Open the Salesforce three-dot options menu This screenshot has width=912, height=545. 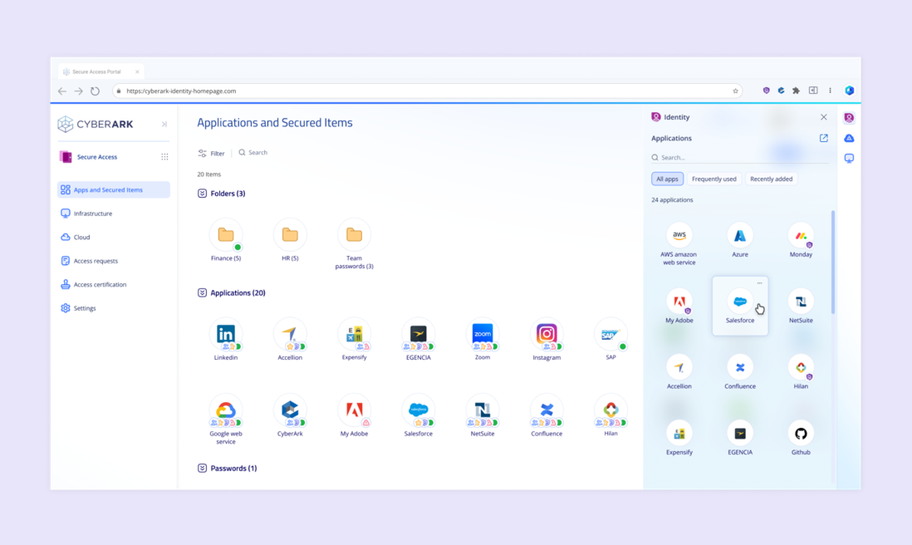tap(760, 283)
